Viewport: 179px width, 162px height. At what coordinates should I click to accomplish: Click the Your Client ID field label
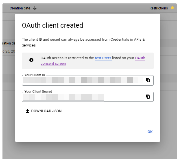[35, 75]
